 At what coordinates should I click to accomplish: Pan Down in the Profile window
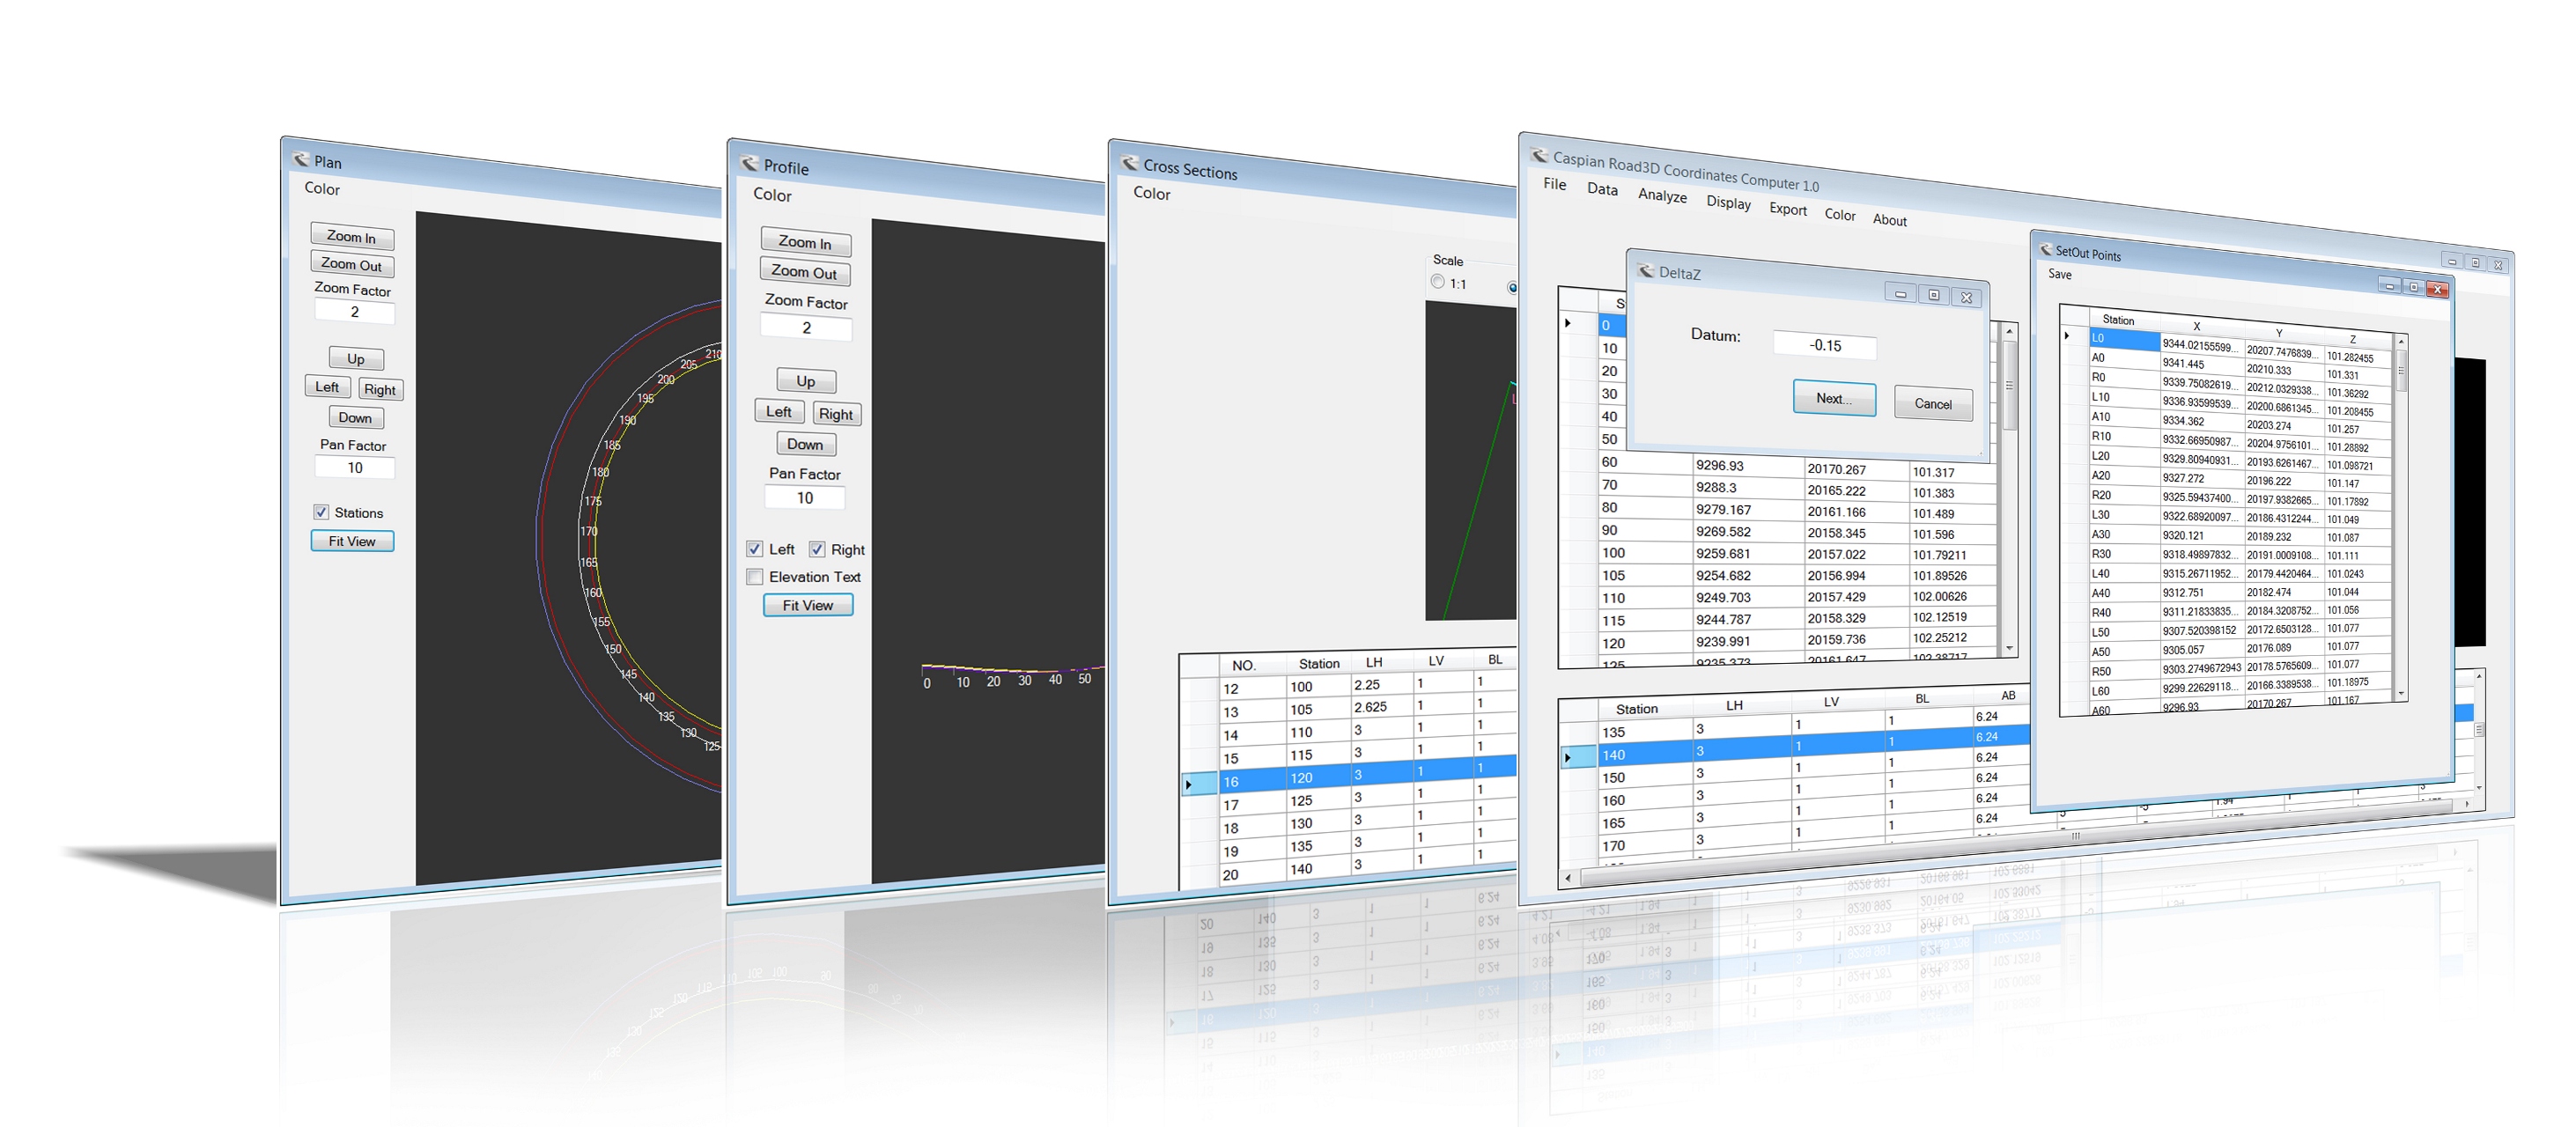click(805, 444)
